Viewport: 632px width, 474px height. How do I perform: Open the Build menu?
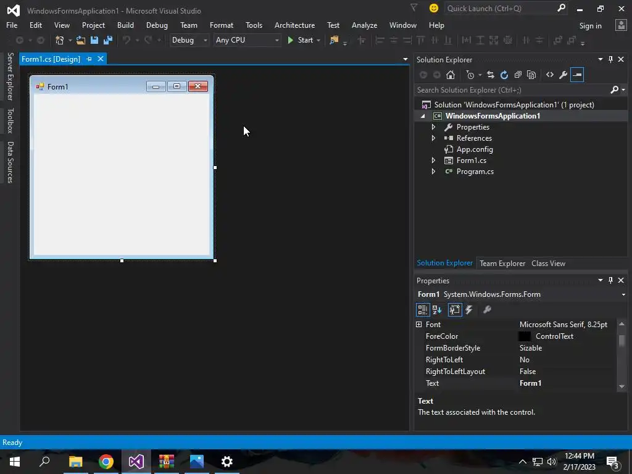pyautogui.click(x=125, y=25)
